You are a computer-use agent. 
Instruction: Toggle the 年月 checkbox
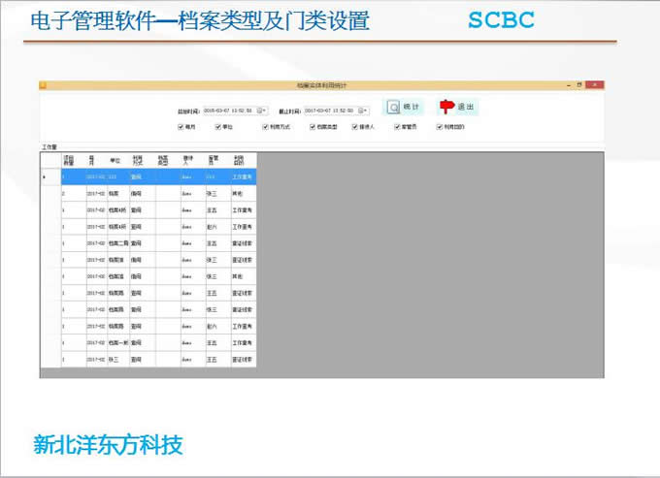pos(181,127)
